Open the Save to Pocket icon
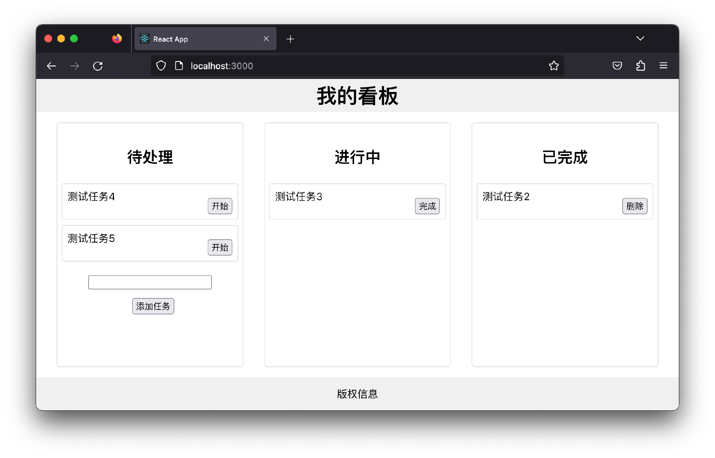 [617, 66]
